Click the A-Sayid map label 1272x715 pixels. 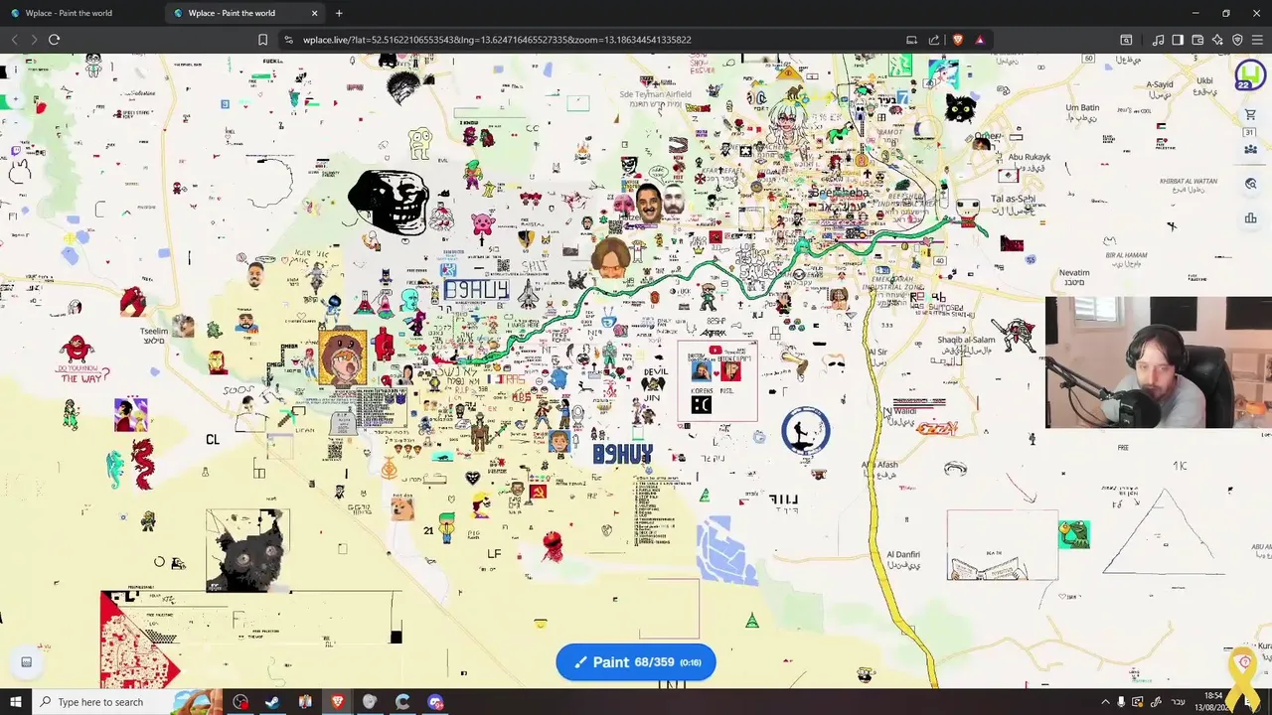pyautogui.click(x=1160, y=84)
